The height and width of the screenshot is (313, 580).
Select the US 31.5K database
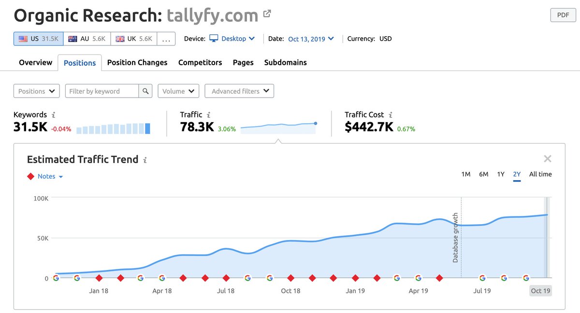[38, 39]
